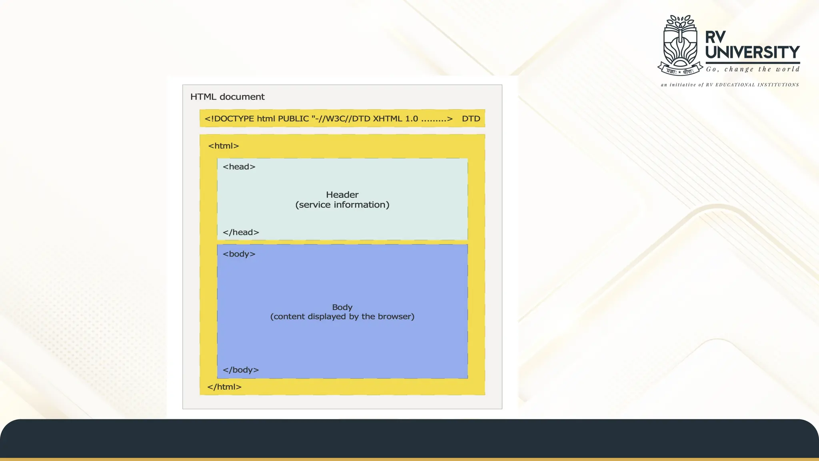This screenshot has height=461, width=819.
Task: Click the RV UNIVERSITY title text
Action: pyautogui.click(x=752, y=45)
